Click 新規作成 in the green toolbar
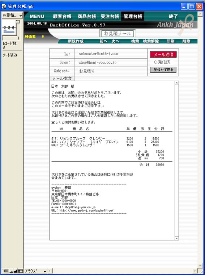 76,41
